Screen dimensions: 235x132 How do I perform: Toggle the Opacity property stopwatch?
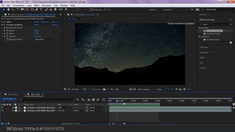tap(7, 36)
